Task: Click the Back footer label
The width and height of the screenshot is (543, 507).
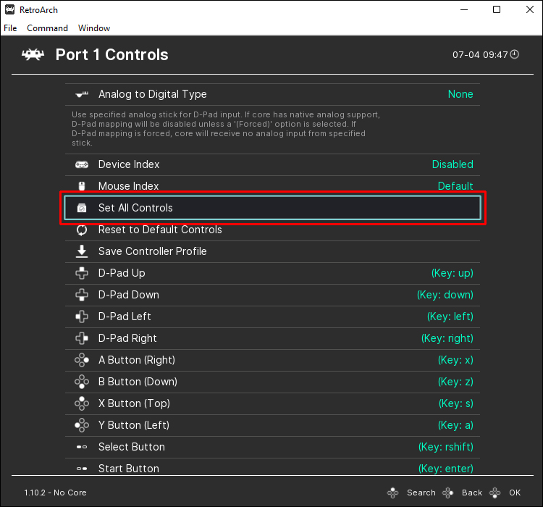Action: pyautogui.click(x=471, y=493)
